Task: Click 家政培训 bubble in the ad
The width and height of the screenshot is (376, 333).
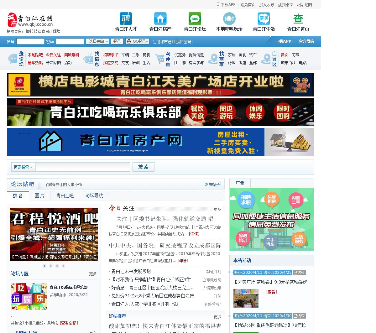Action: point(243,238)
